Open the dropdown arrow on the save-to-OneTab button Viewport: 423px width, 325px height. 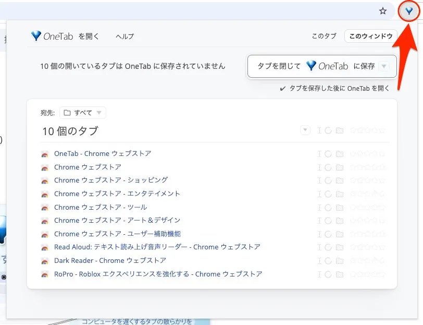pyautogui.click(x=384, y=66)
